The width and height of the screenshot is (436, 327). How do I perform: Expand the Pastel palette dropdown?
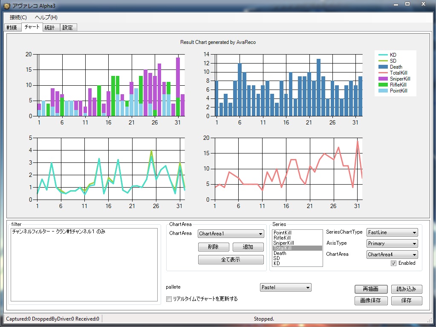[x=286, y=287]
